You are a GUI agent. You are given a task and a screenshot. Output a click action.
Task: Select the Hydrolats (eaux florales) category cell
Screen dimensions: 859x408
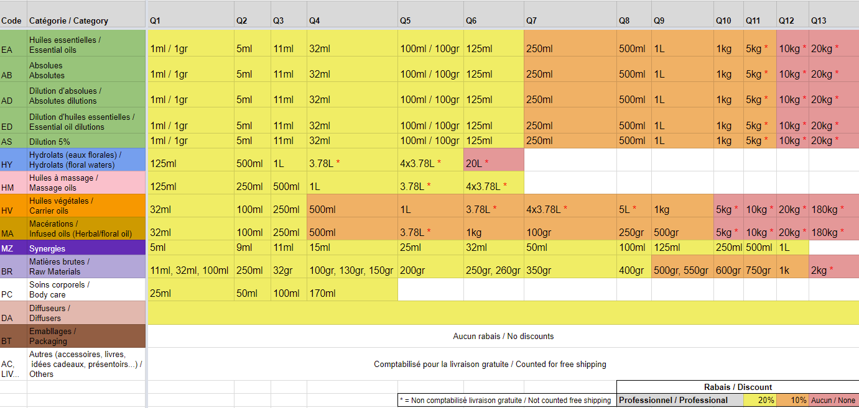click(x=86, y=160)
